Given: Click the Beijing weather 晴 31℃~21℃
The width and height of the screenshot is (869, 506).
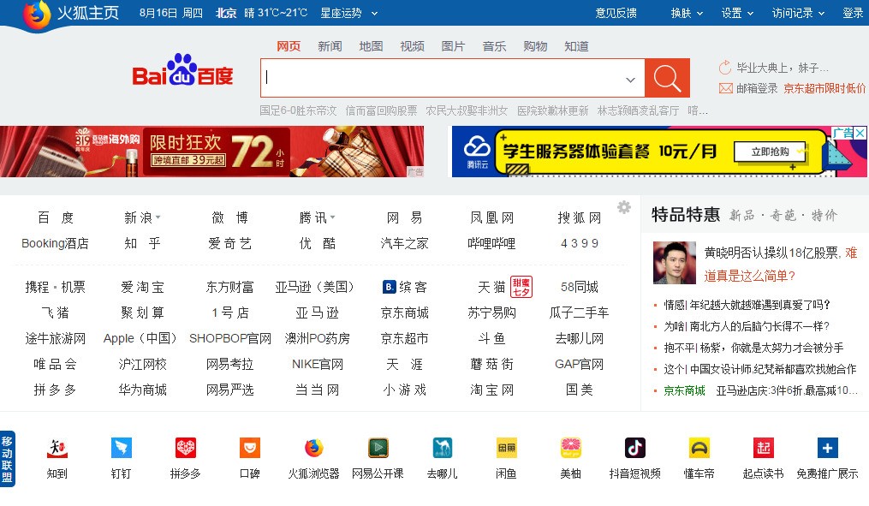Looking at the screenshot, I should click(x=276, y=14).
